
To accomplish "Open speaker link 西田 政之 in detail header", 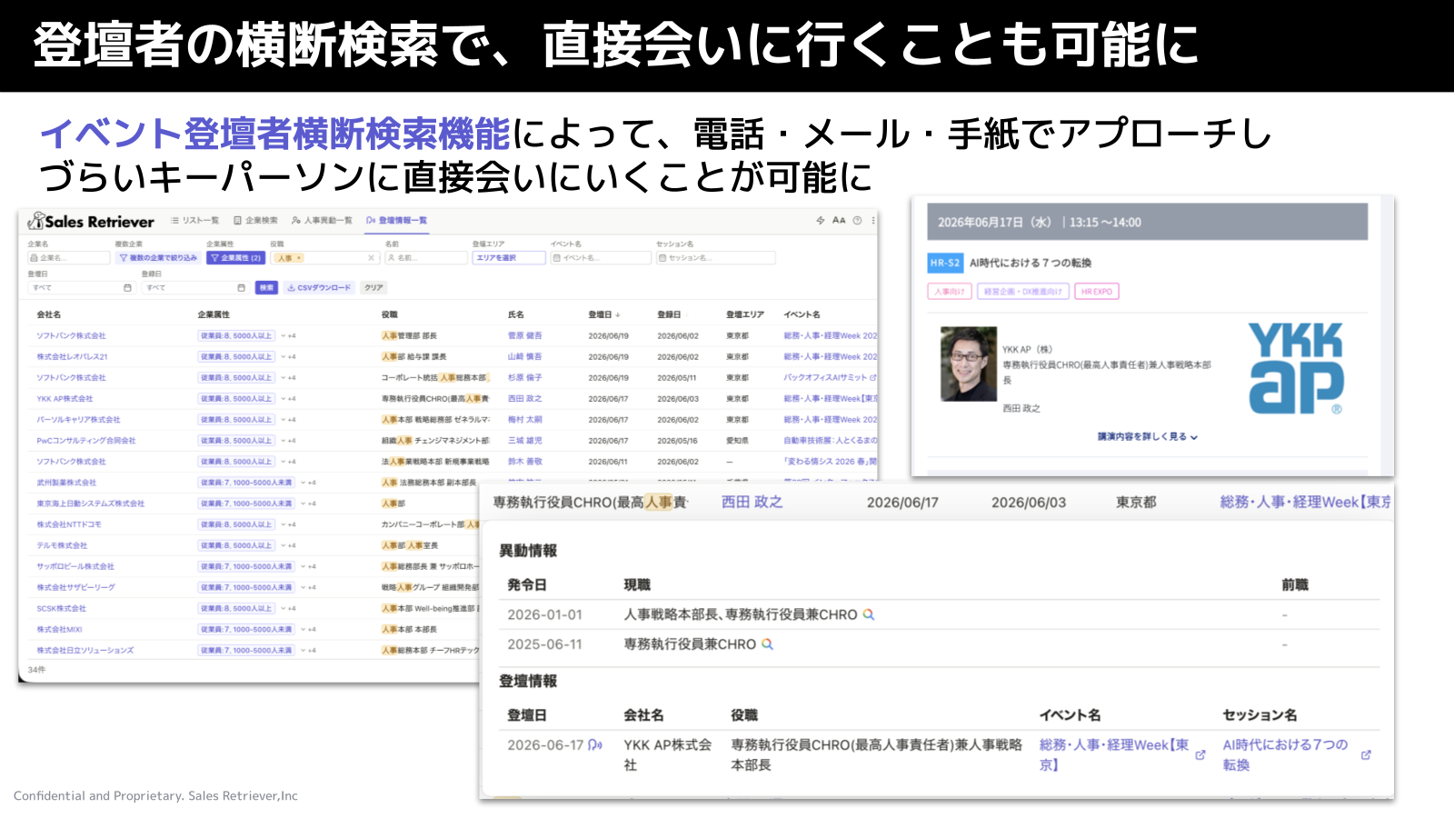I will click(752, 502).
